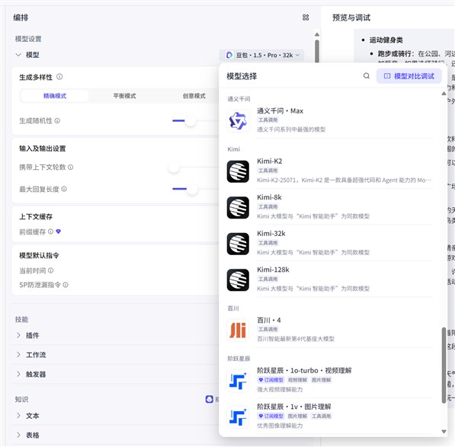The height and width of the screenshot is (447, 455).
Task: Select the 创意模式 tab
Action: [x=194, y=96]
